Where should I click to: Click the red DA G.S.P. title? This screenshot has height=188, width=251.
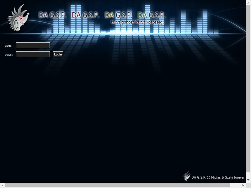[x=85, y=15]
